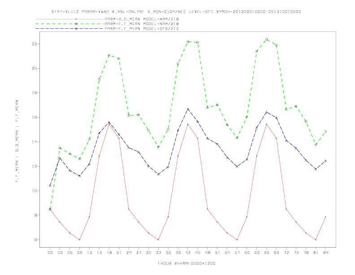Click x-axis tick label 48
Screen dimensions: 355x275
pyautogui.click(x=208, y=253)
